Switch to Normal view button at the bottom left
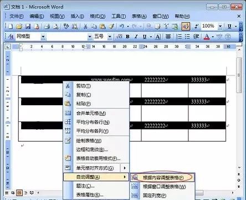 (7, 193)
